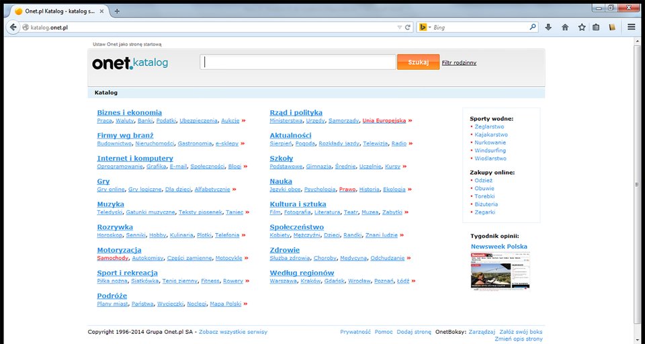Open the Dodaj stronę footer link

point(414,332)
